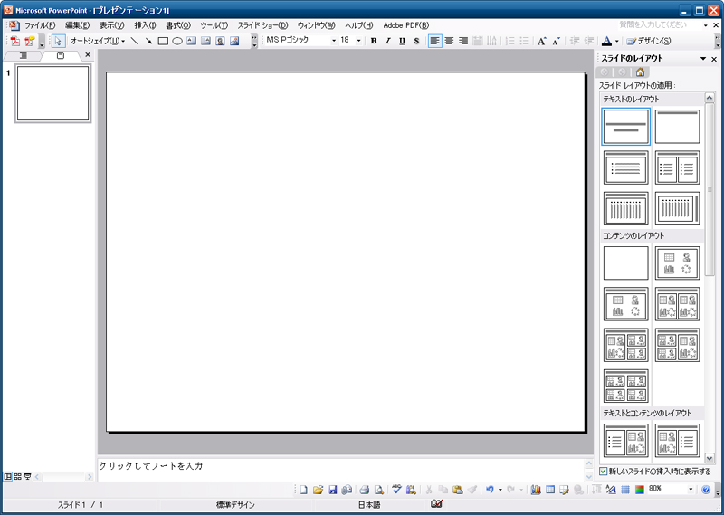
Task: Start slide show from current slide
Action: pos(28,476)
